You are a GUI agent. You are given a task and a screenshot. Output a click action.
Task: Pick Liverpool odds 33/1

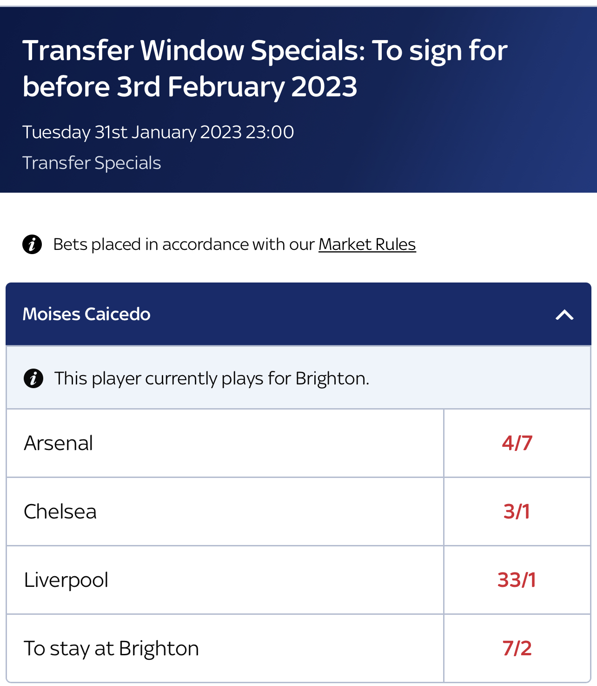tap(517, 580)
